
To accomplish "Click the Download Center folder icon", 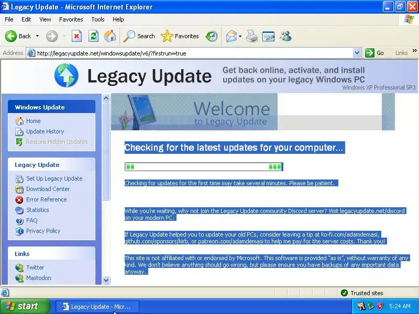I will coord(19,189).
